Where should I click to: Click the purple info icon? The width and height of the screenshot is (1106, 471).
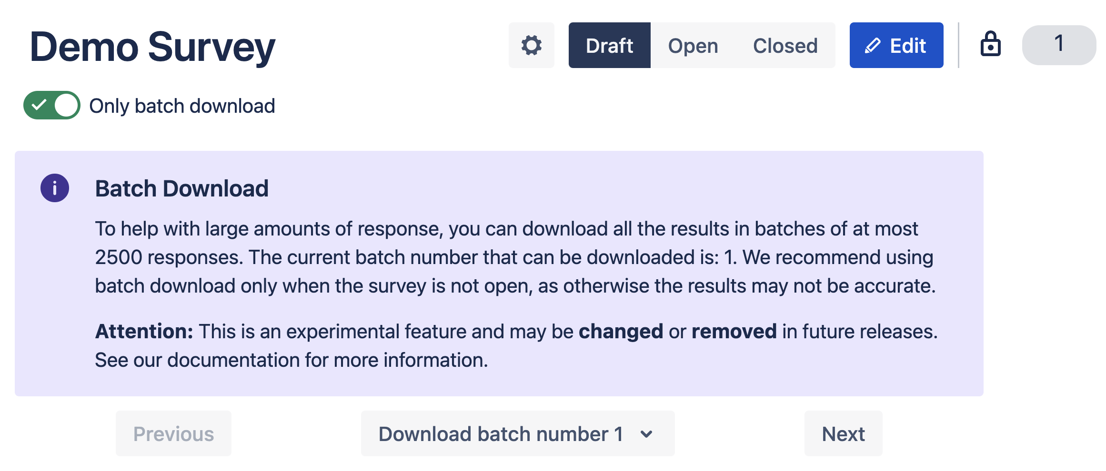click(55, 188)
